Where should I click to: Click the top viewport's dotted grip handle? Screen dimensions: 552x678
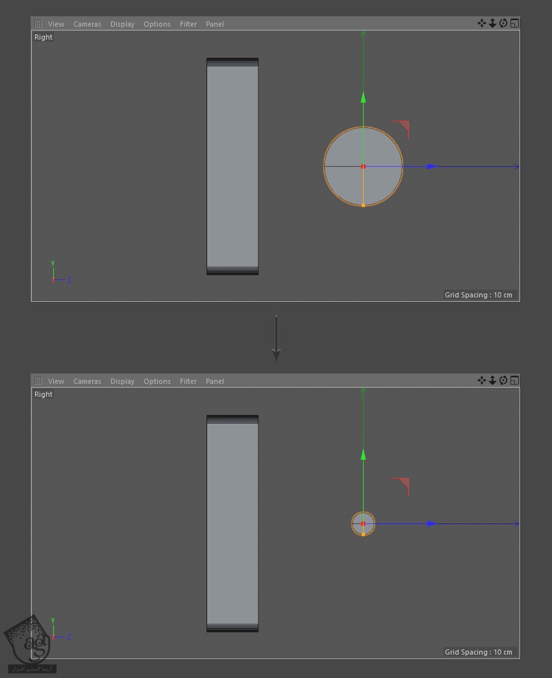pos(38,24)
